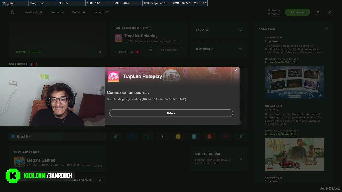Select the yellow server icon in the server row
This screenshot has width=342, height=192.
178,137
